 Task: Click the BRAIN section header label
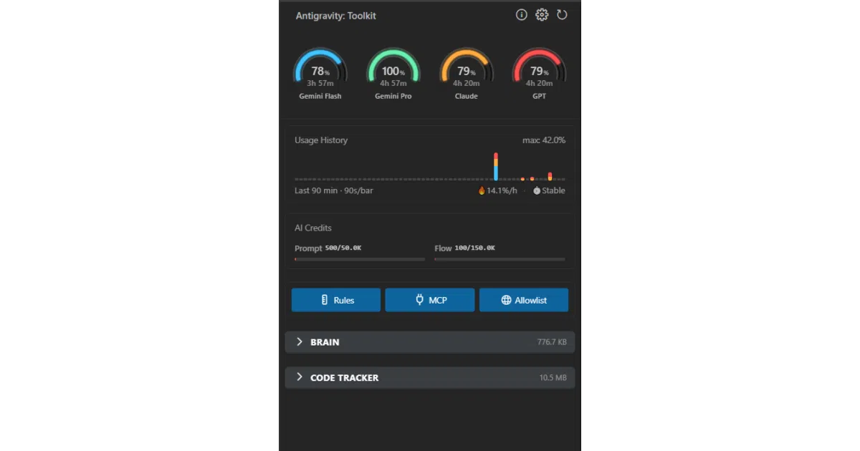coord(325,342)
